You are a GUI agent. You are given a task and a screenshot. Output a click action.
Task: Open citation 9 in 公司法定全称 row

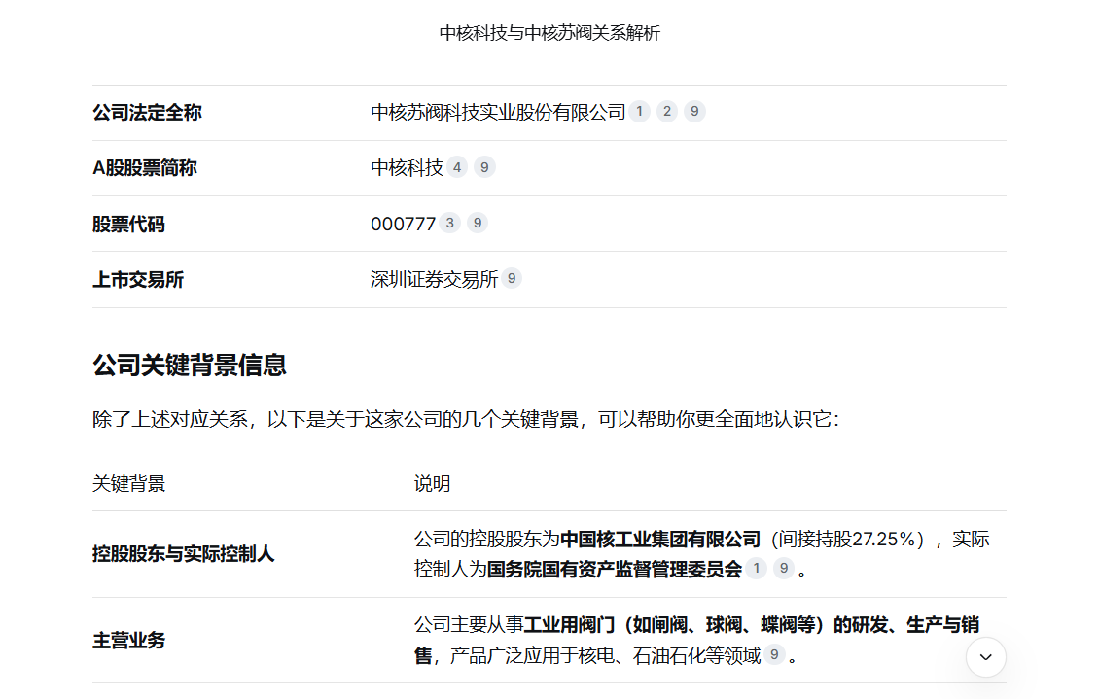[694, 112]
